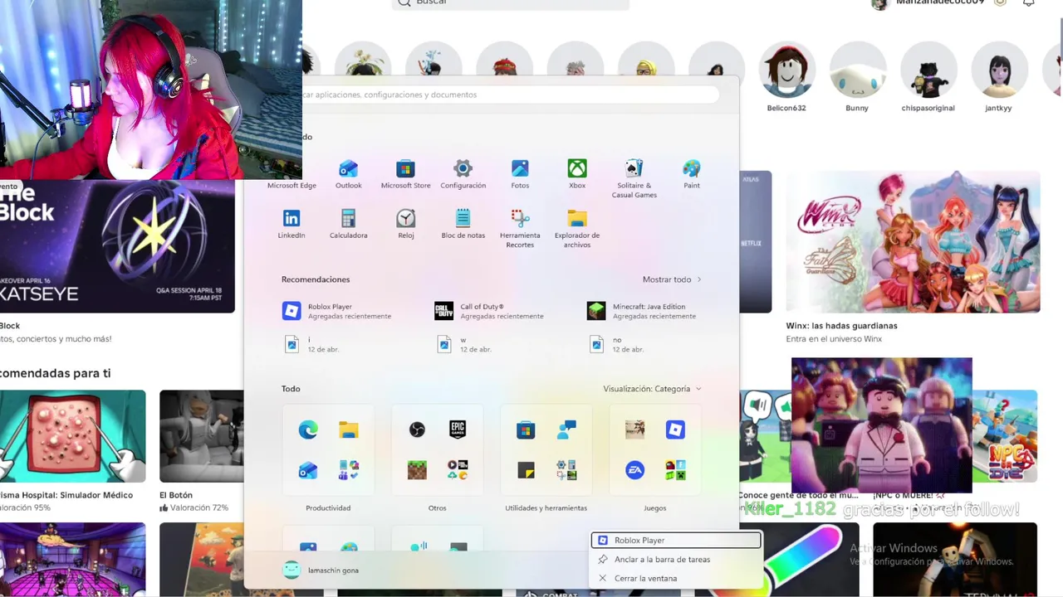Open the Otros category label

[x=437, y=507]
